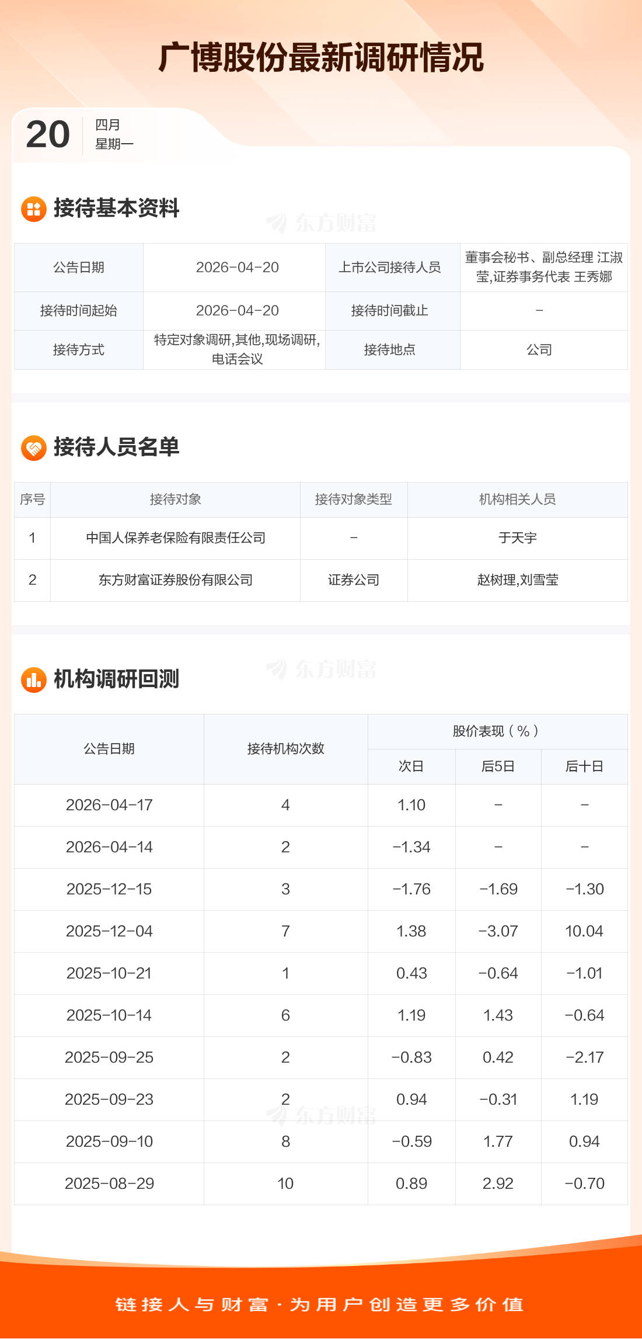Click the 机构相关人员 column header
The image size is (642, 1339).
[x=518, y=499]
